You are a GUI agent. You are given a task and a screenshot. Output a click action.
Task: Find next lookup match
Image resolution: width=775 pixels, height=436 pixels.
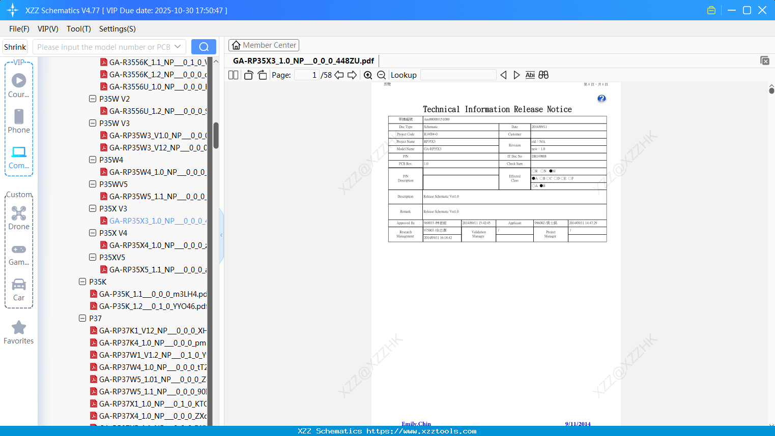516,75
